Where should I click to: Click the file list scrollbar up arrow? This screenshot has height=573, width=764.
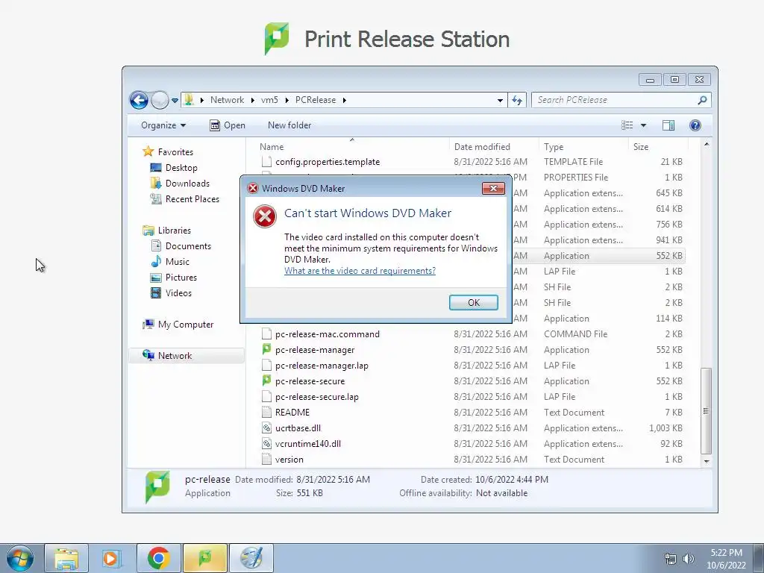coord(706,145)
